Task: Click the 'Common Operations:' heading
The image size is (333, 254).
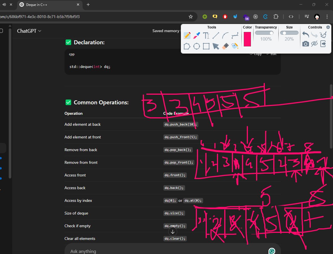Action: tap(101, 102)
